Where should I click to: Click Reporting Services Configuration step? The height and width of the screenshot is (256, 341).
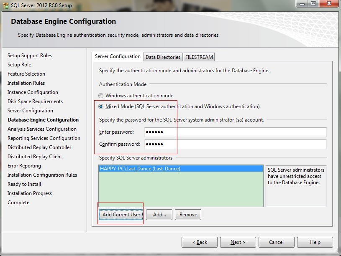tap(44, 138)
